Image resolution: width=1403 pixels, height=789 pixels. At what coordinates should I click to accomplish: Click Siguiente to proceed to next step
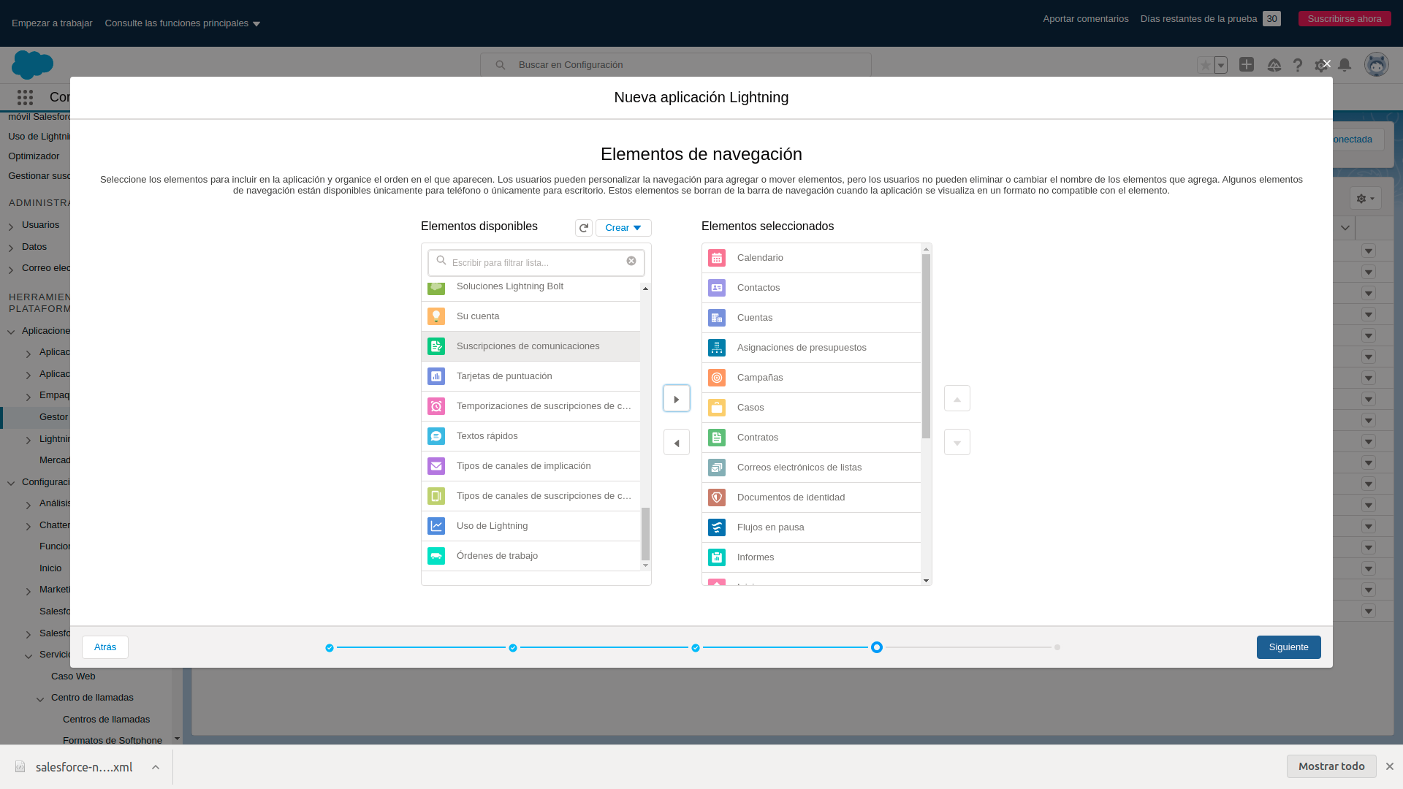pyautogui.click(x=1288, y=647)
